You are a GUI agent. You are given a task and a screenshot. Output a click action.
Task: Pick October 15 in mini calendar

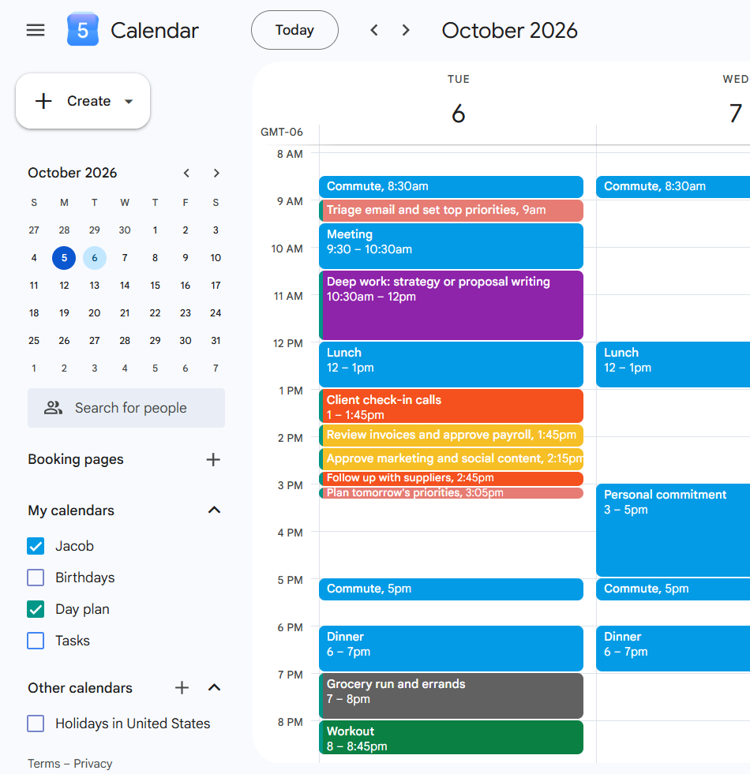click(x=156, y=286)
